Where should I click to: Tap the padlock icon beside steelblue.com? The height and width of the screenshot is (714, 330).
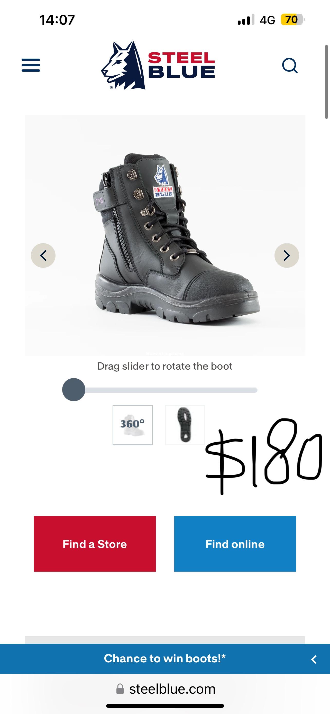pos(120,689)
